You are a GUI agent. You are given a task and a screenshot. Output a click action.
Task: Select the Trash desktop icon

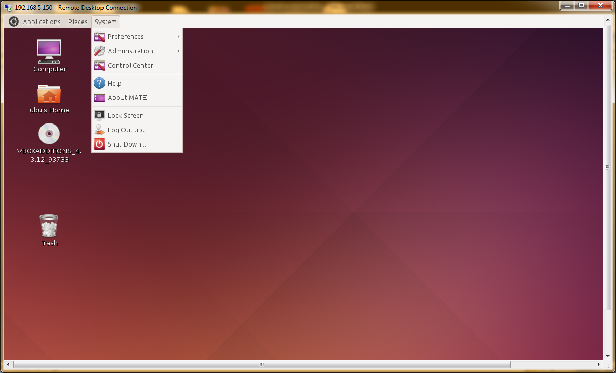click(x=49, y=226)
